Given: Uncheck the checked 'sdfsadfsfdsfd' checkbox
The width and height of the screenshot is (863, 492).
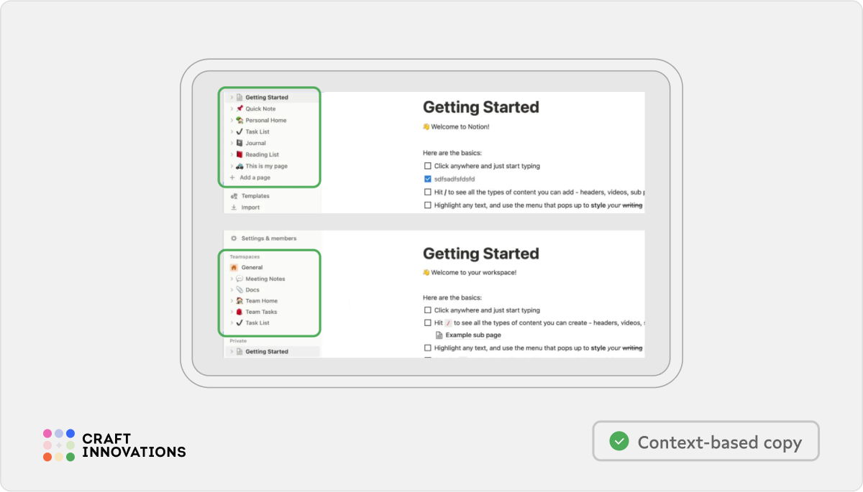Looking at the screenshot, I should [428, 179].
